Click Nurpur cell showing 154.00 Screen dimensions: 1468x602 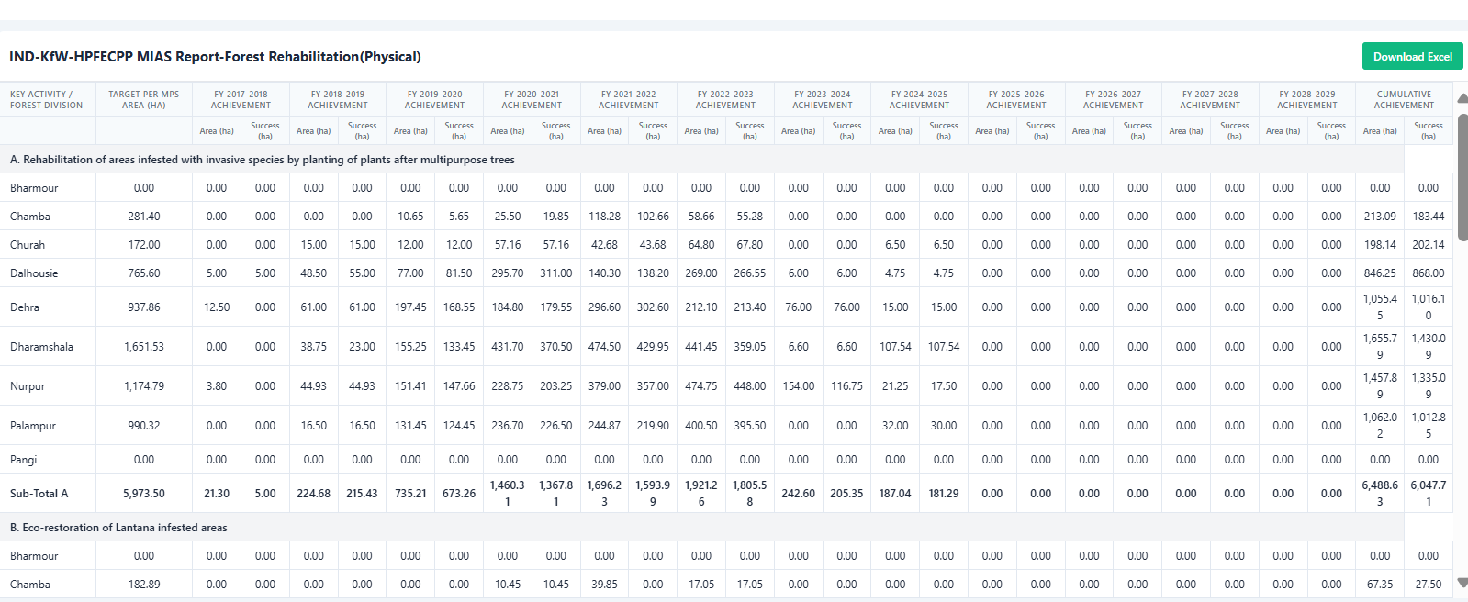pyautogui.click(x=799, y=386)
